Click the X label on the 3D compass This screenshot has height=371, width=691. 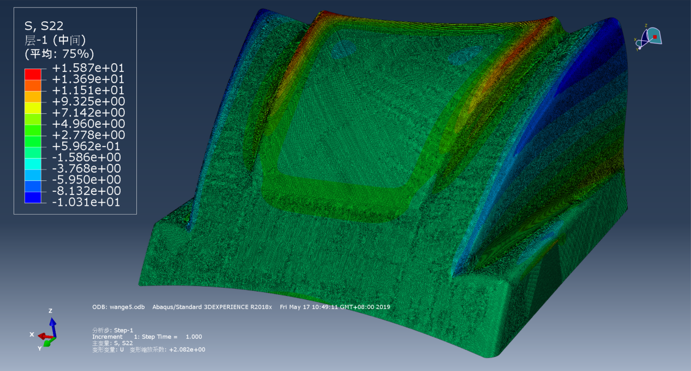tap(635, 39)
